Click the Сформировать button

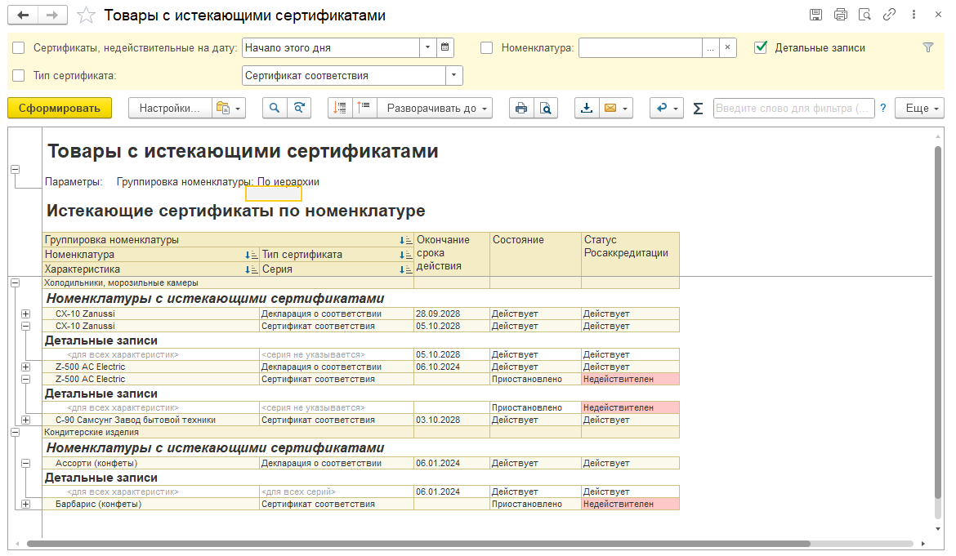(x=60, y=109)
